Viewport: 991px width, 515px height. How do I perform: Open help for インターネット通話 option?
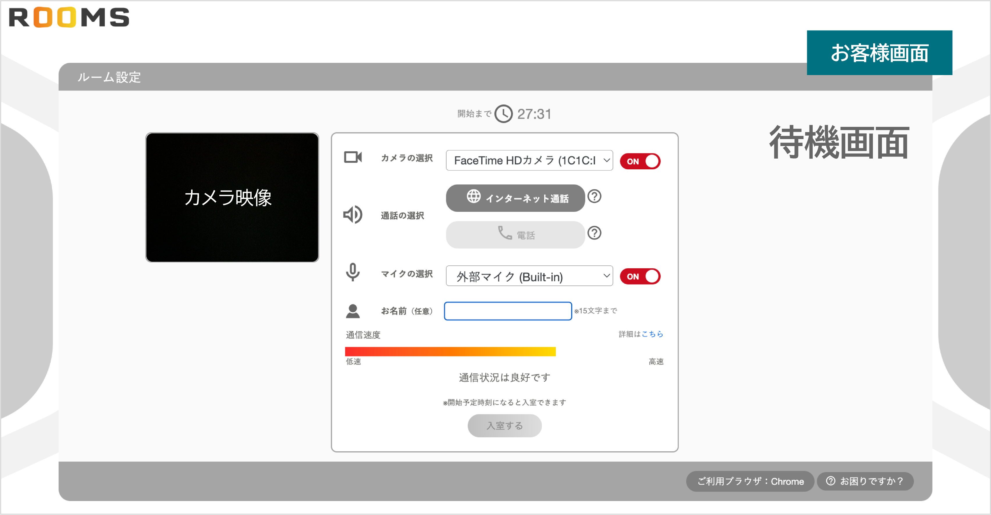coord(595,196)
